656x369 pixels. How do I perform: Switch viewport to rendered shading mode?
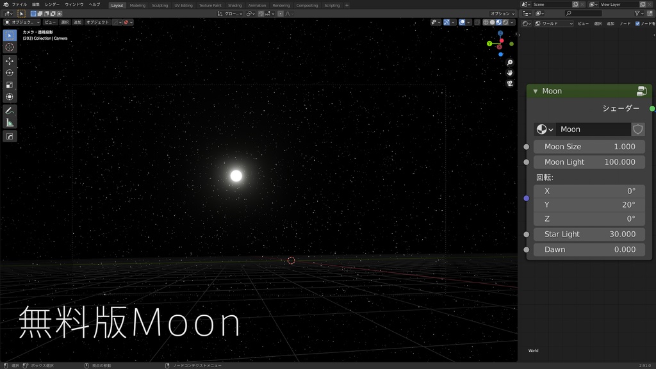pos(505,22)
